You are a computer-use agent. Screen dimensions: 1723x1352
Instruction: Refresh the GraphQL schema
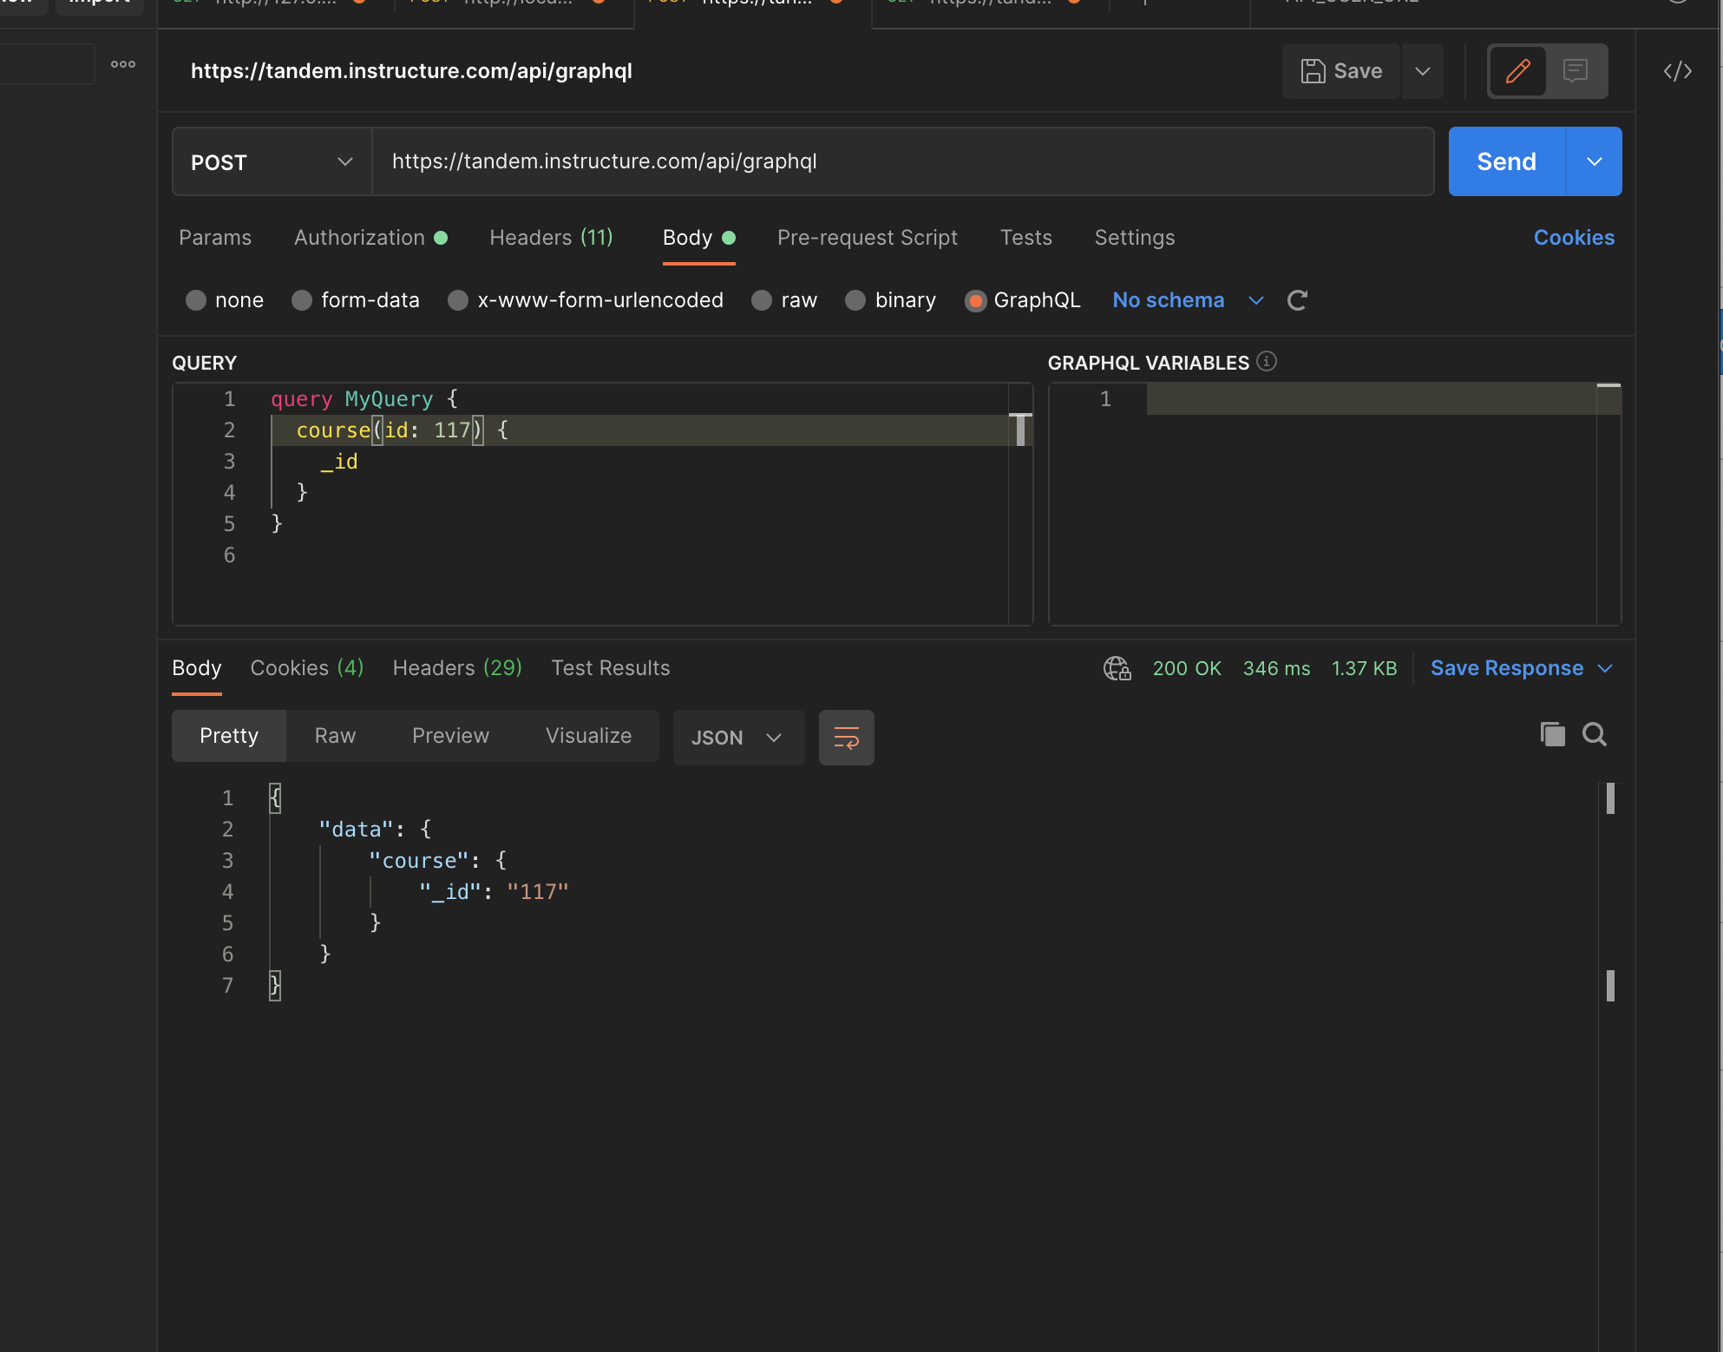tap(1297, 300)
